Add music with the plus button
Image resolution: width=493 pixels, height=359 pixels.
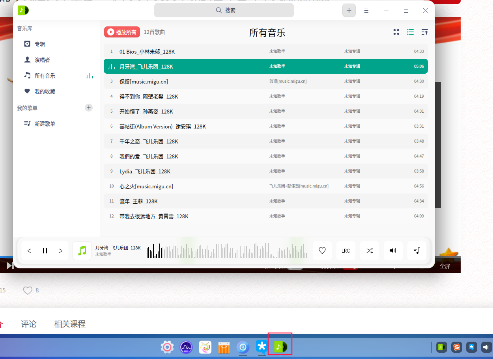click(x=349, y=10)
